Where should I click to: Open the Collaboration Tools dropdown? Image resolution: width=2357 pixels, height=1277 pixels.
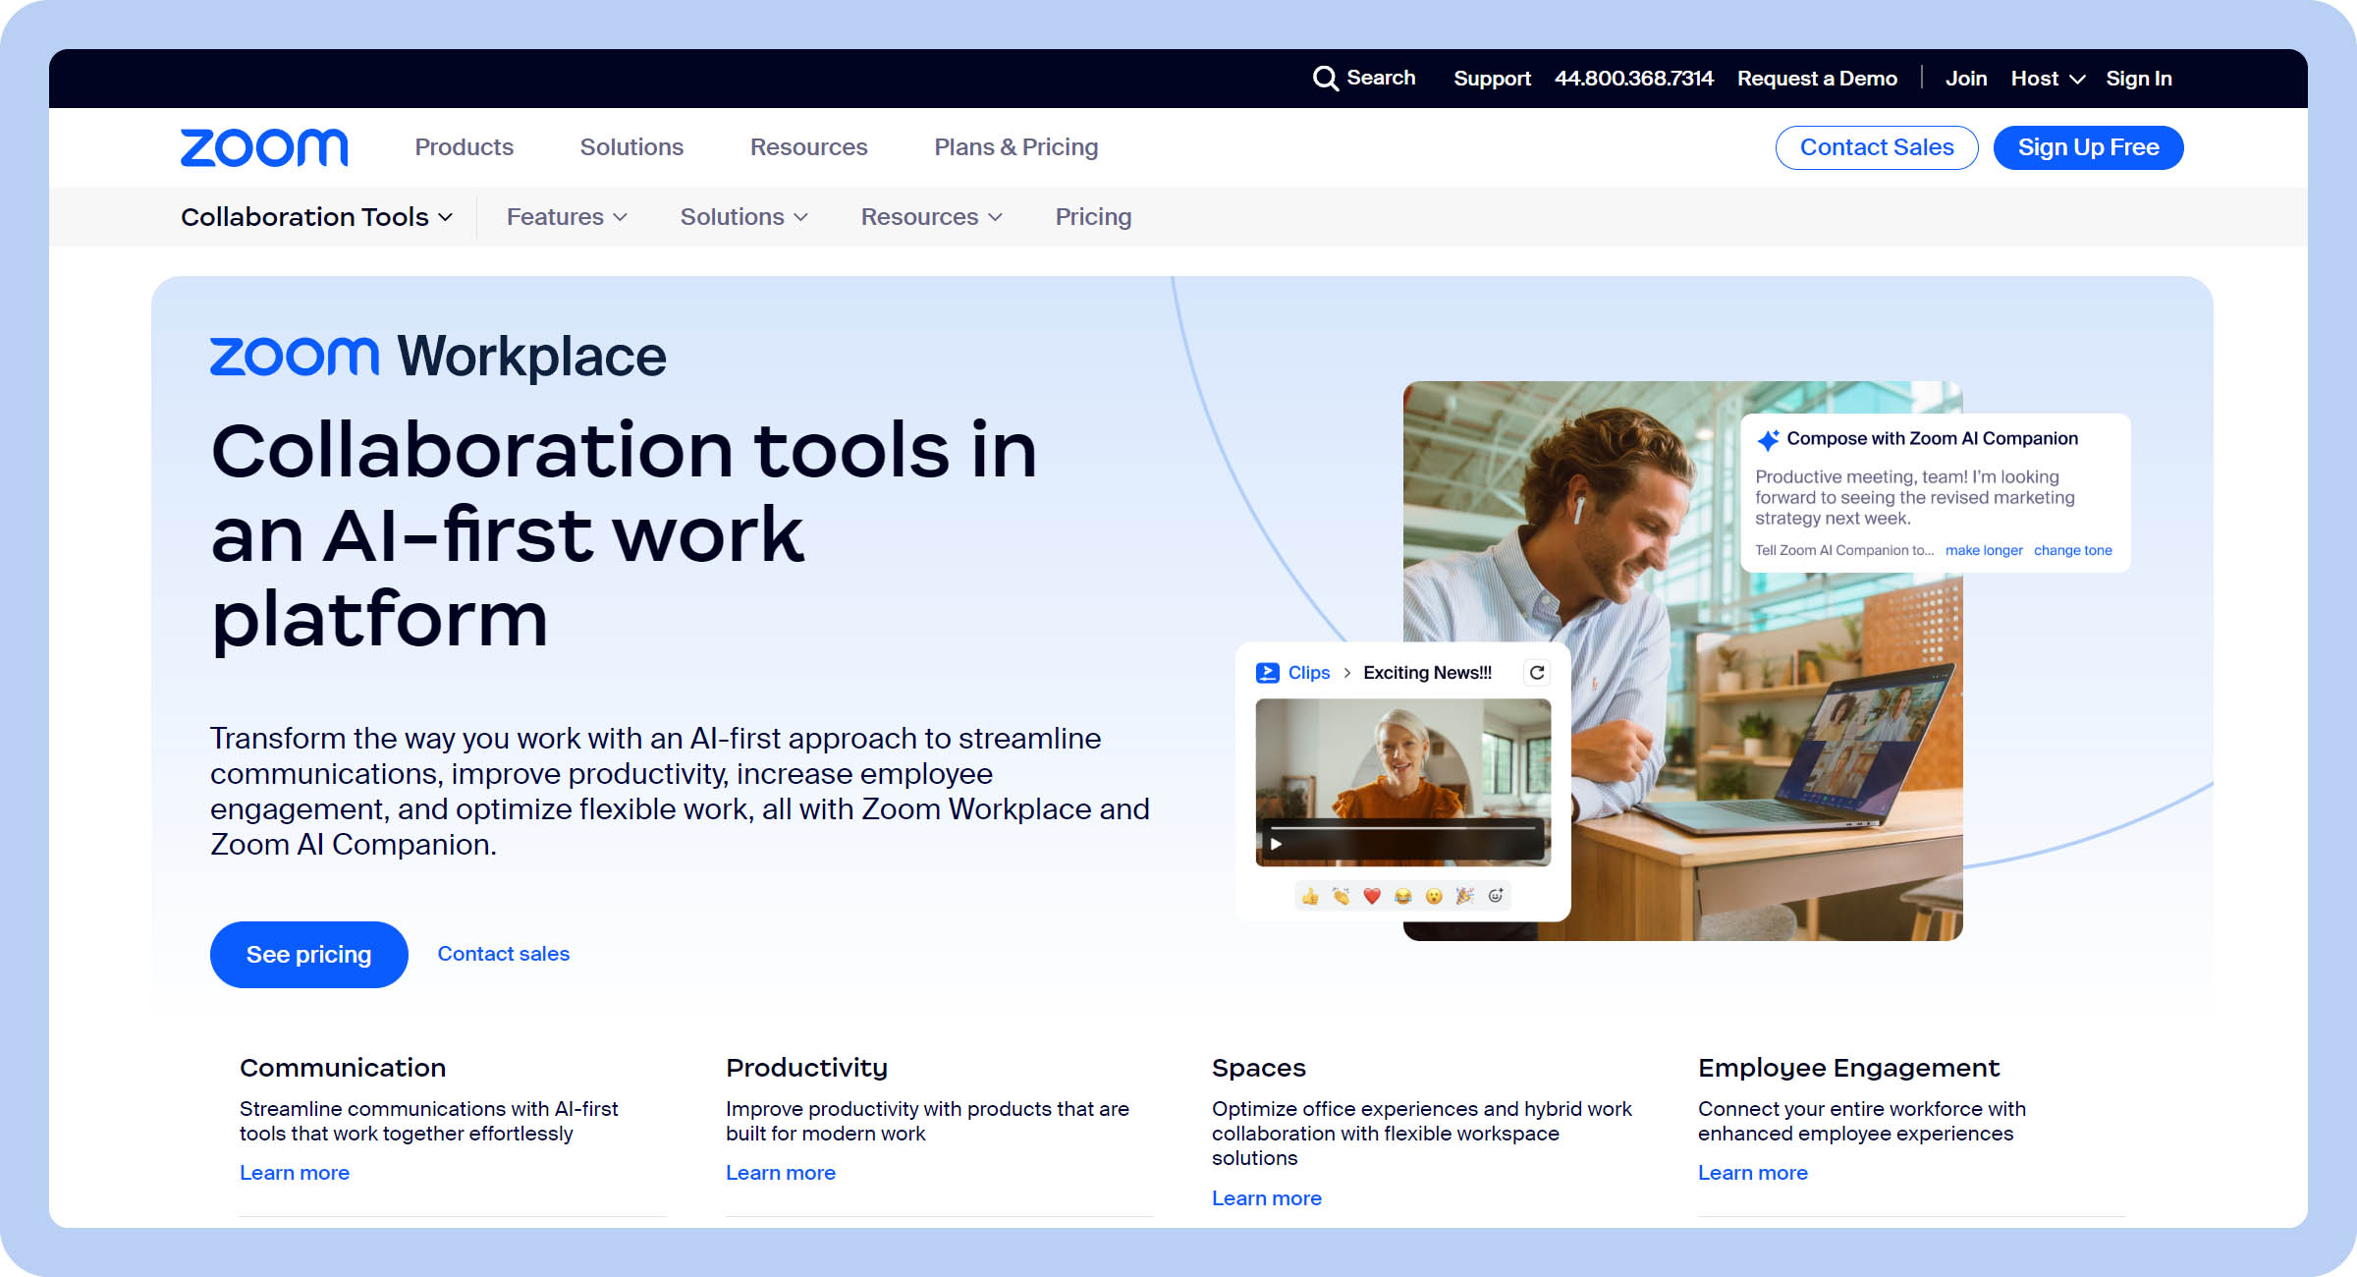316,217
